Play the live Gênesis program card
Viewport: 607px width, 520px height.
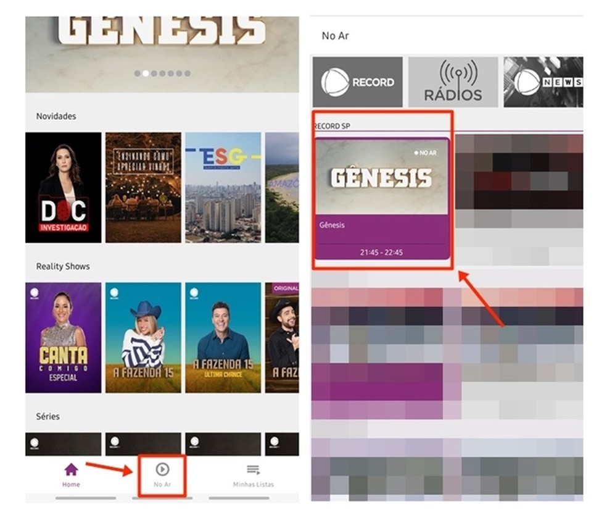pos(382,198)
